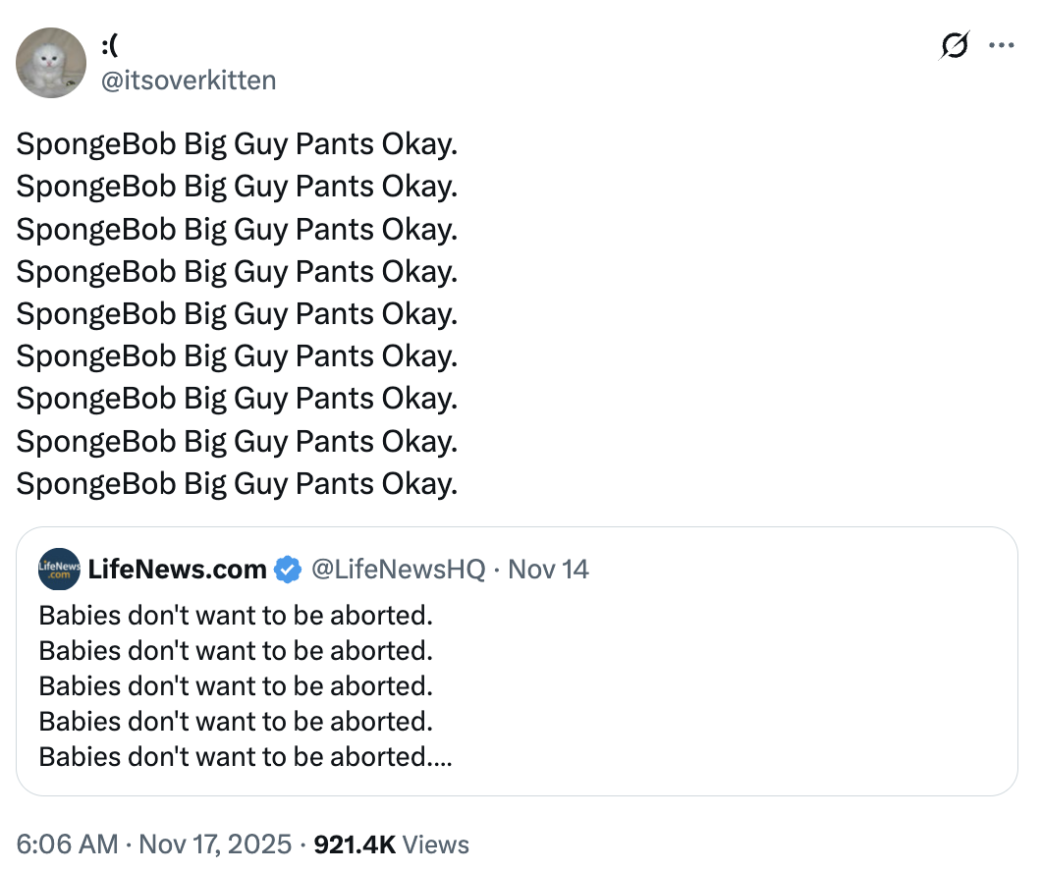Visit the @itsoverkitten handle link
Screen dimensions: 1041x872
[190, 80]
